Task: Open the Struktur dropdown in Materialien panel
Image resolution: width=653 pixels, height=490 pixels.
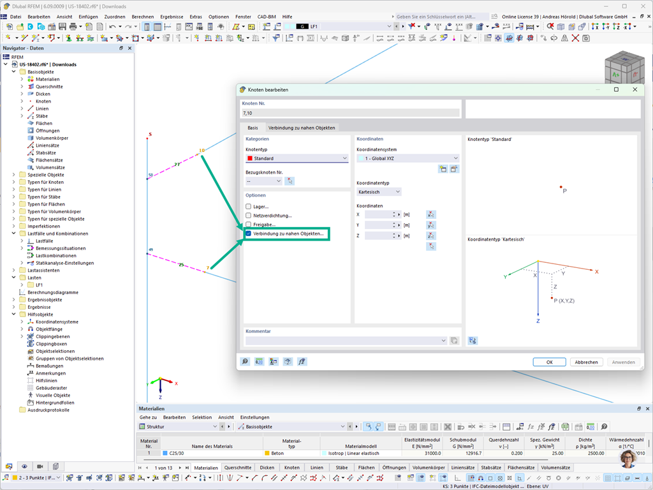Action: point(179,427)
